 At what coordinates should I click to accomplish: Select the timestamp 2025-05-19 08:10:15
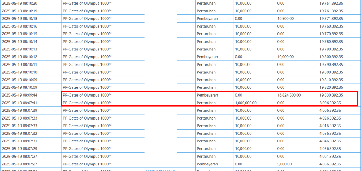click(x=20, y=34)
